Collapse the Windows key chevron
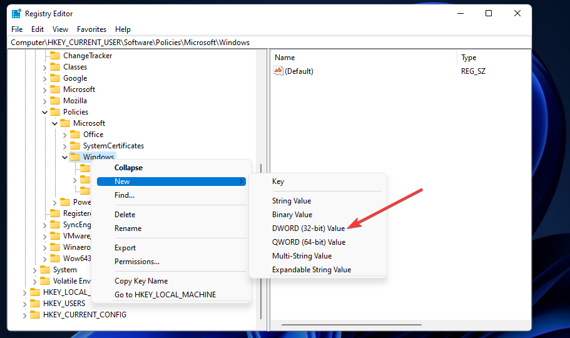The height and width of the screenshot is (338, 570). [65, 157]
